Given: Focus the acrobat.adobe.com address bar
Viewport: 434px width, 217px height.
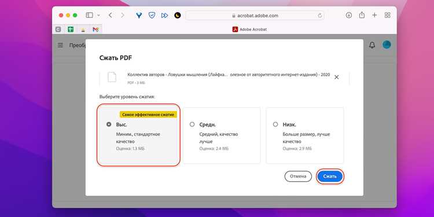Looking at the screenshot, I should [255, 16].
